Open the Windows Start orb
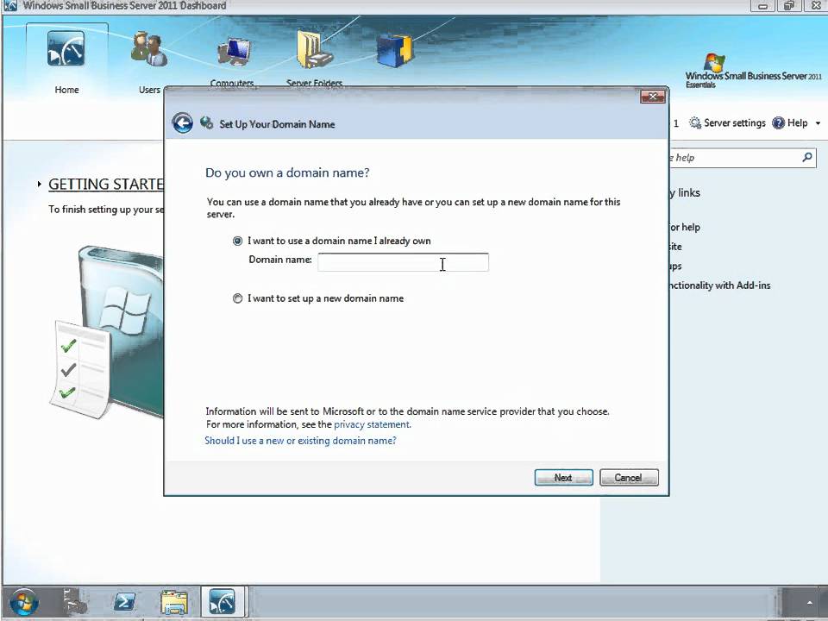Screen dimensions: 828x621 coord(23,603)
